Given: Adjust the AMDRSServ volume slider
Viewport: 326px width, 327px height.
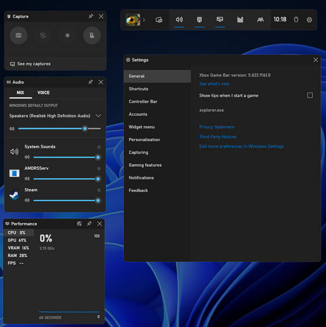Looking at the screenshot, I should pyautogui.click(x=67, y=179).
